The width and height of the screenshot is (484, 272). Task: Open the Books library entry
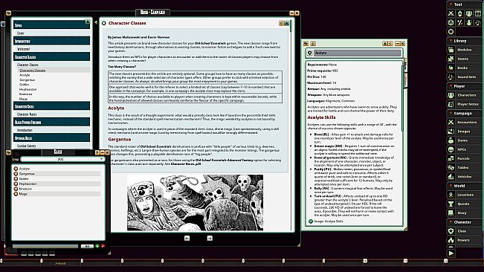(464, 68)
